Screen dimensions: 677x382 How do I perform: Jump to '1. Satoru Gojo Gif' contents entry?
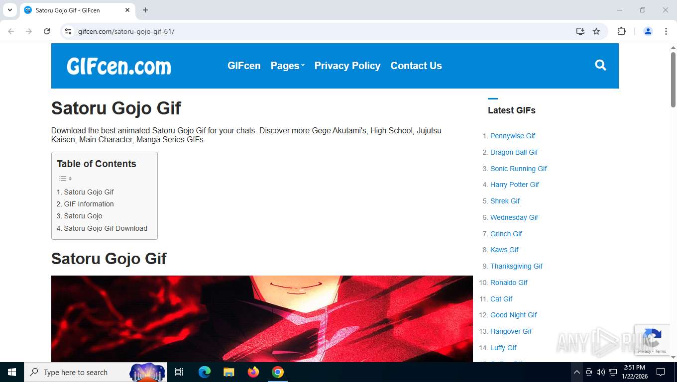[85, 192]
